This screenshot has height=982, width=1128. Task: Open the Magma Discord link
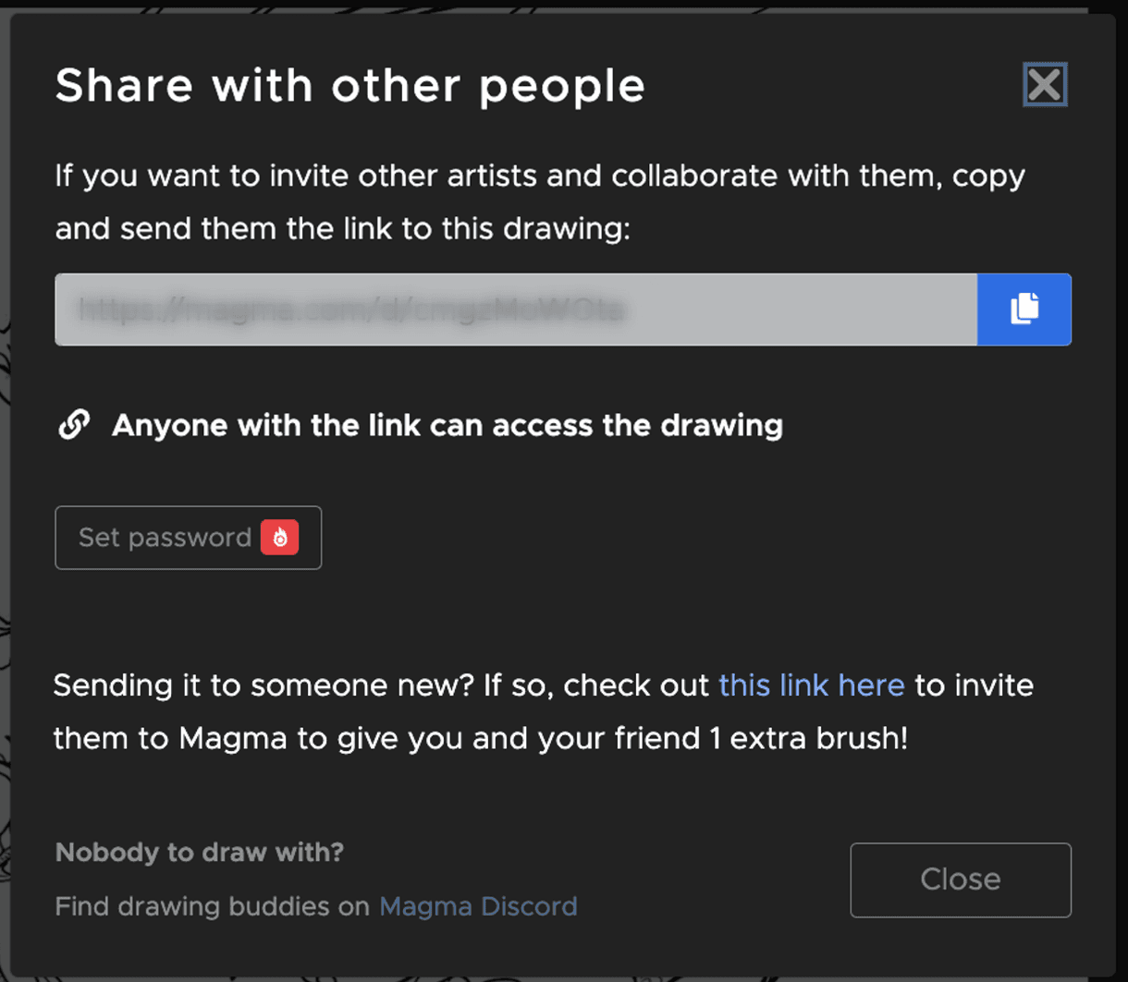coord(478,906)
